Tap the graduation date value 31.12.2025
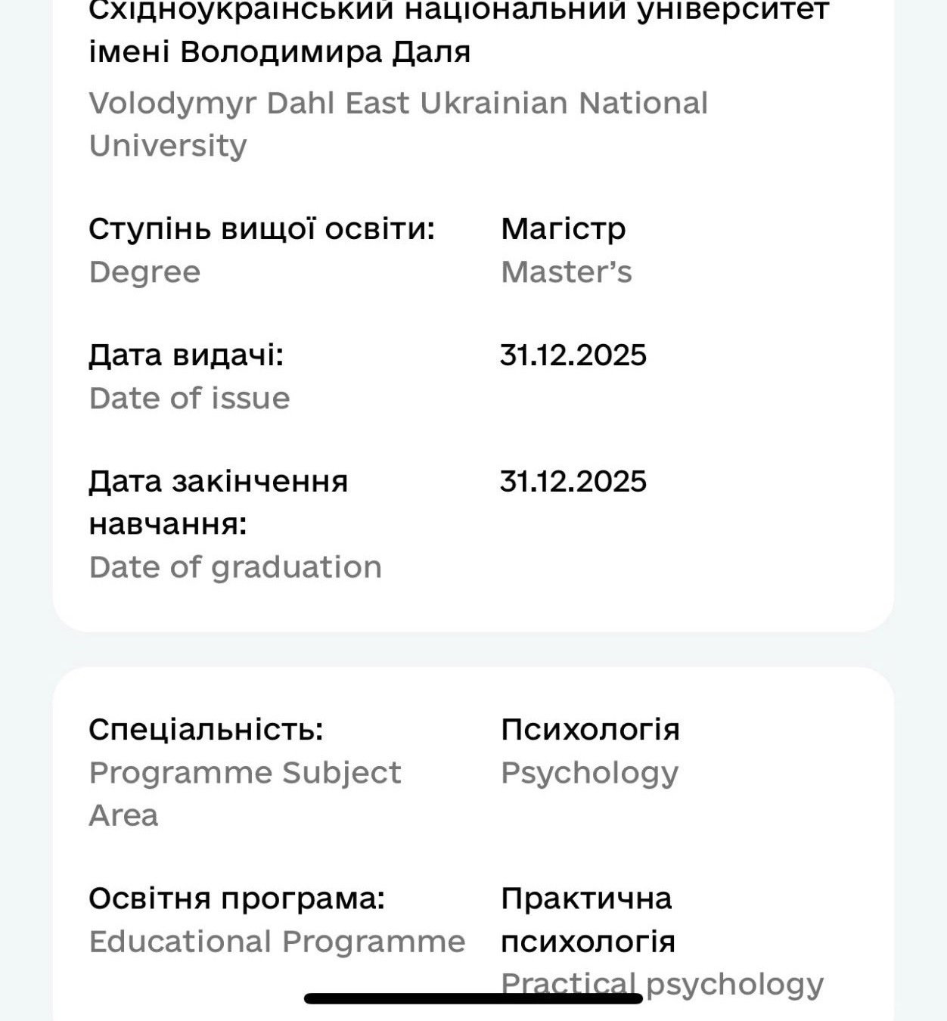This screenshot has width=947, height=1021. (x=573, y=482)
